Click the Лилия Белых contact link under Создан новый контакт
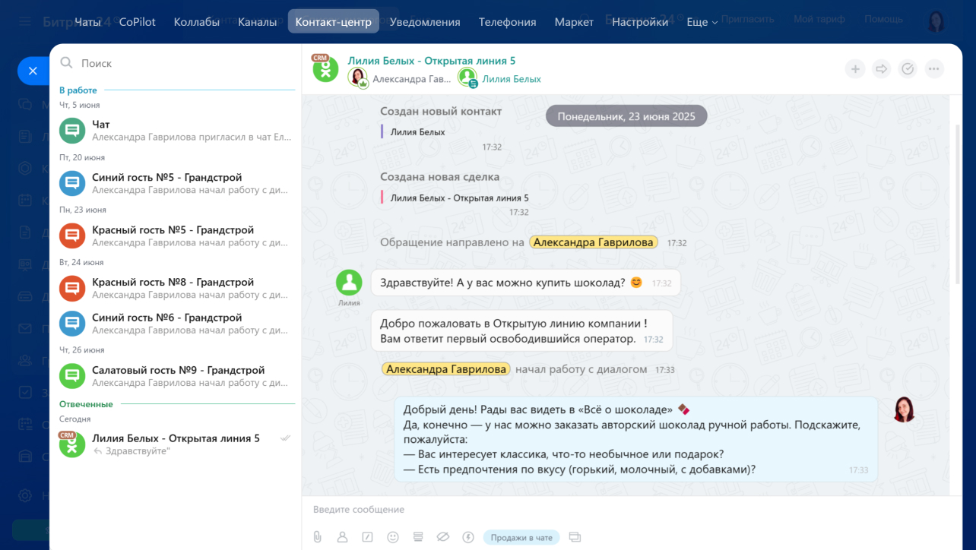 click(417, 131)
